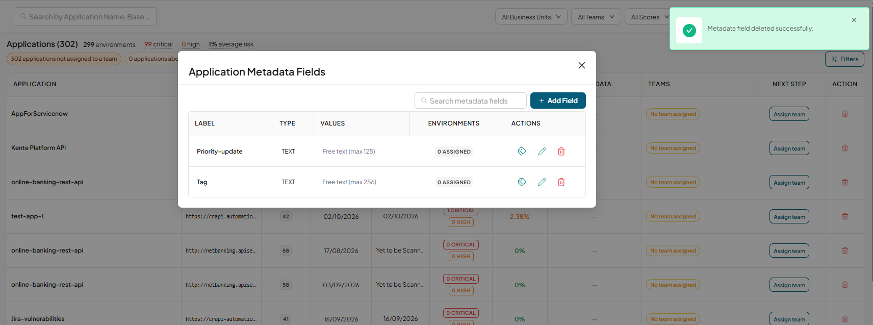
Task: Open the Filters panel button
Action: coord(844,59)
